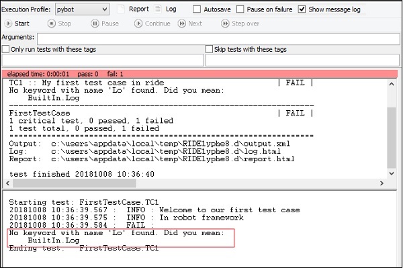This screenshot has width=403, height=268.
Task: Tick Pause on failure checkbox
Action: point(240,9)
